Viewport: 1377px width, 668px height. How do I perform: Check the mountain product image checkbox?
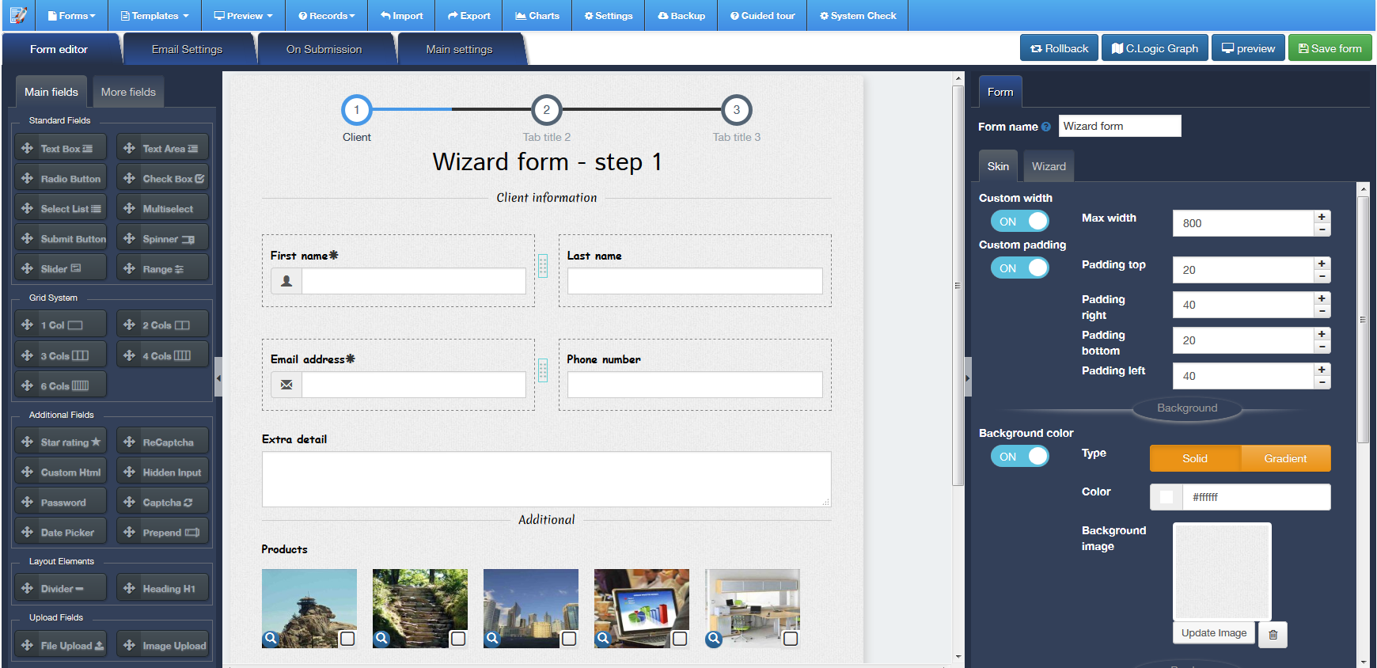[347, 639]
